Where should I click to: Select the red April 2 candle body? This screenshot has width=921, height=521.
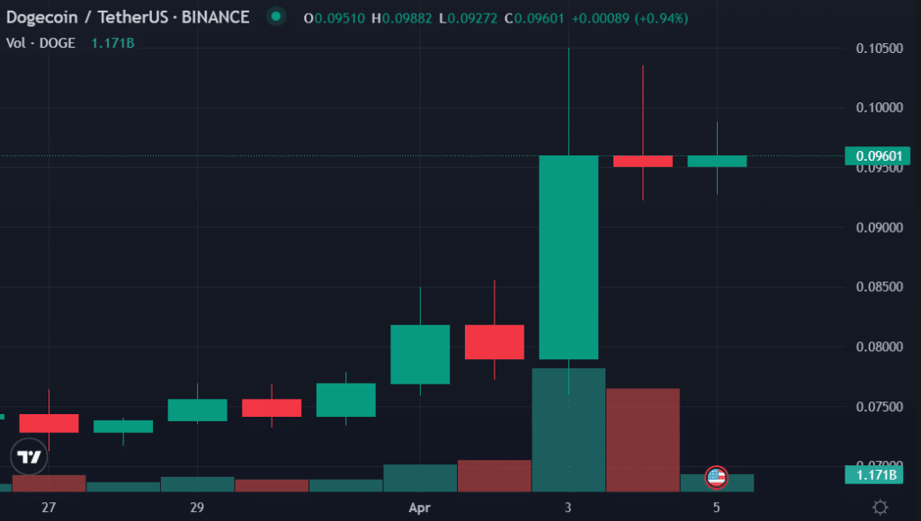[495, 342]
